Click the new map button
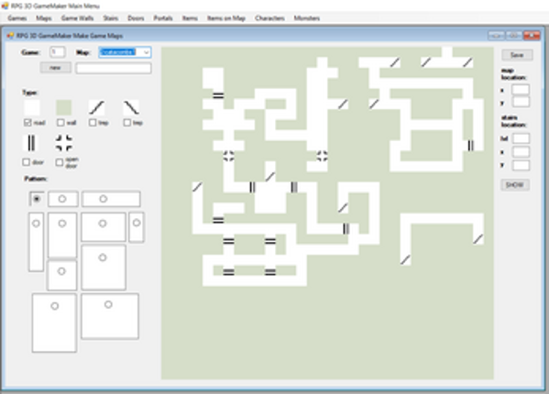The width and height of the screenshot is (549, 394). coord(55,68)
